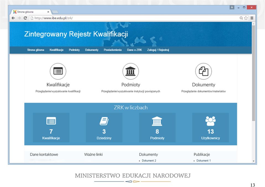Click the Zintegrowany Rejestr Kwalifikacji title

(76, 34)
